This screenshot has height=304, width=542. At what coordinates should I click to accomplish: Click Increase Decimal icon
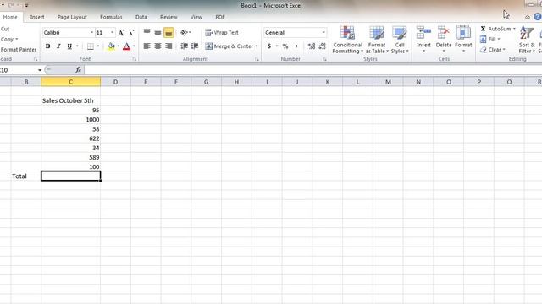[311, 46]
